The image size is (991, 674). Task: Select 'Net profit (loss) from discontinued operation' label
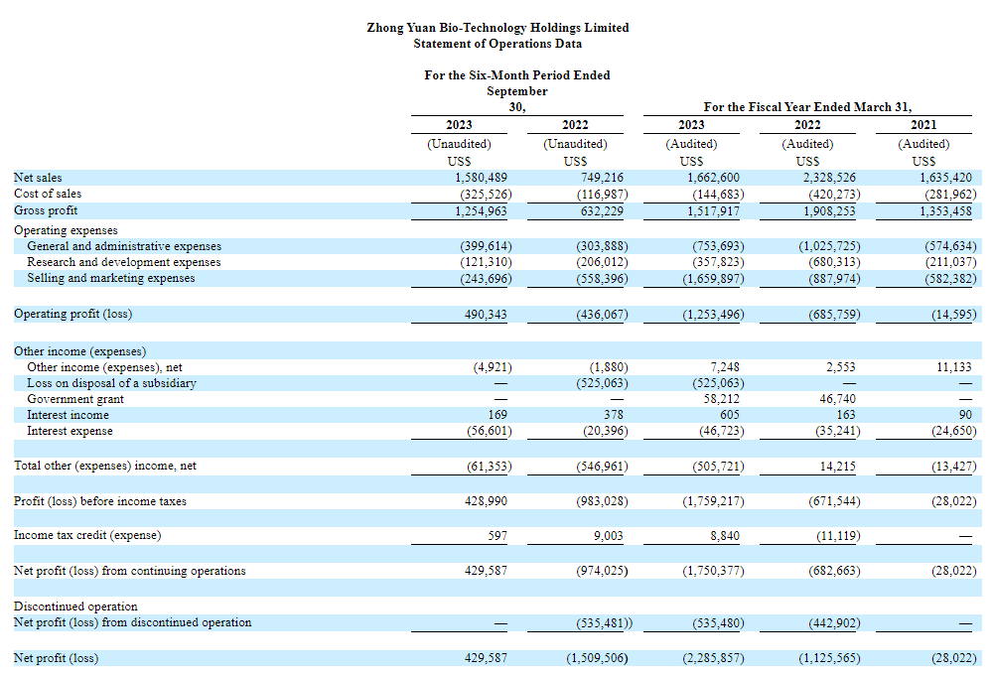(133, 622)
